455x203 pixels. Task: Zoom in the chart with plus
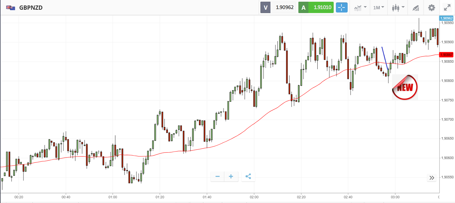[x=231, y=176]
